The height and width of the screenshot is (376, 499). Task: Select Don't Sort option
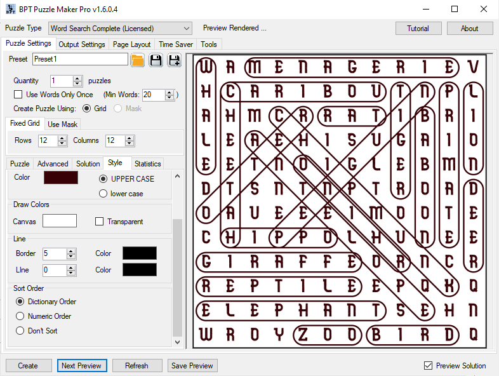20,331
